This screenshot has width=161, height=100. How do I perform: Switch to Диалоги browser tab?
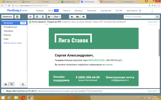30,2
